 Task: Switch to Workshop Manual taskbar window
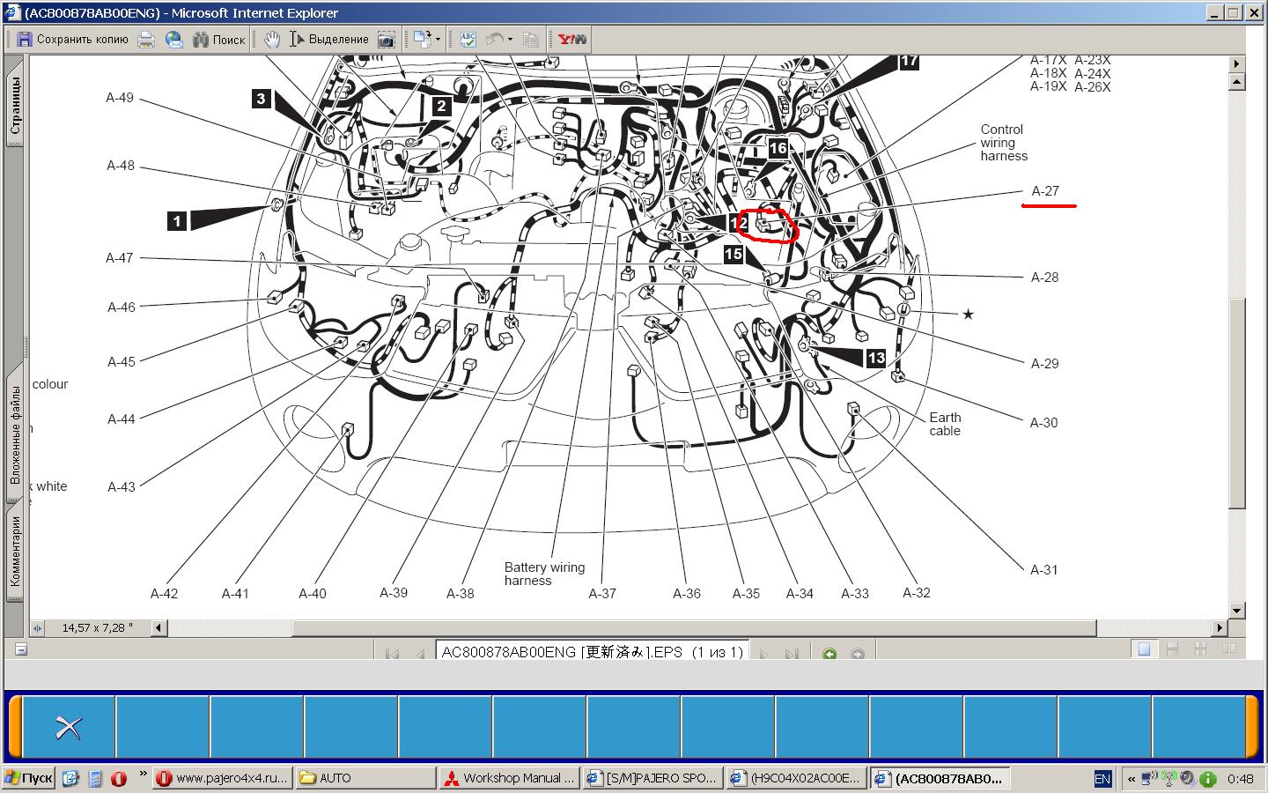pyautogui.click(x=509, y=778)
